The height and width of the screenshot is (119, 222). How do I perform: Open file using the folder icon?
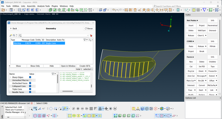(x=3, y=10)
